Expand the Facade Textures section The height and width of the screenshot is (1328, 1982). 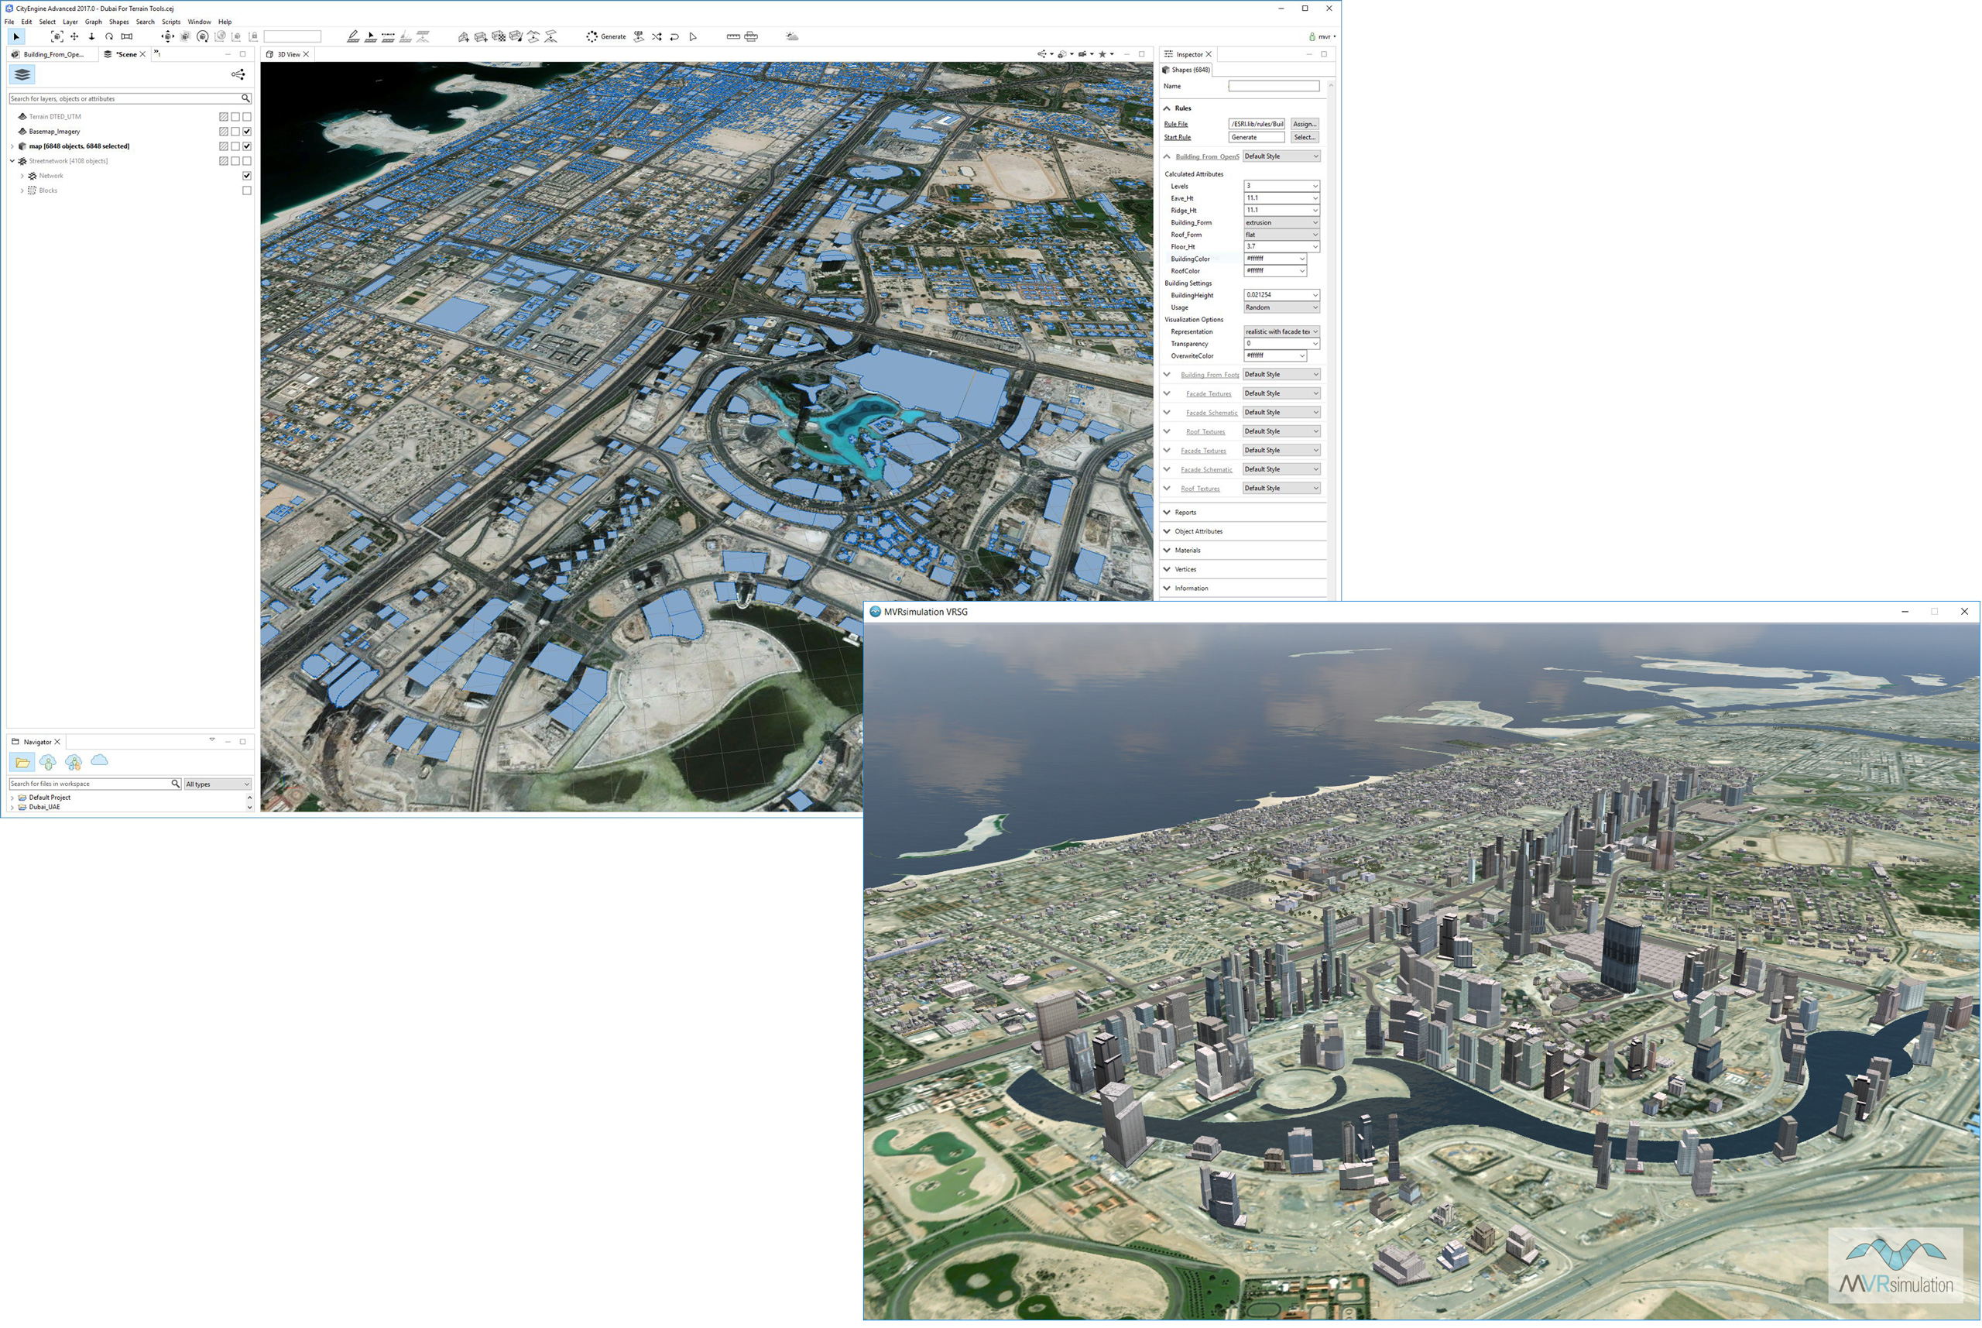[1166, 393]
